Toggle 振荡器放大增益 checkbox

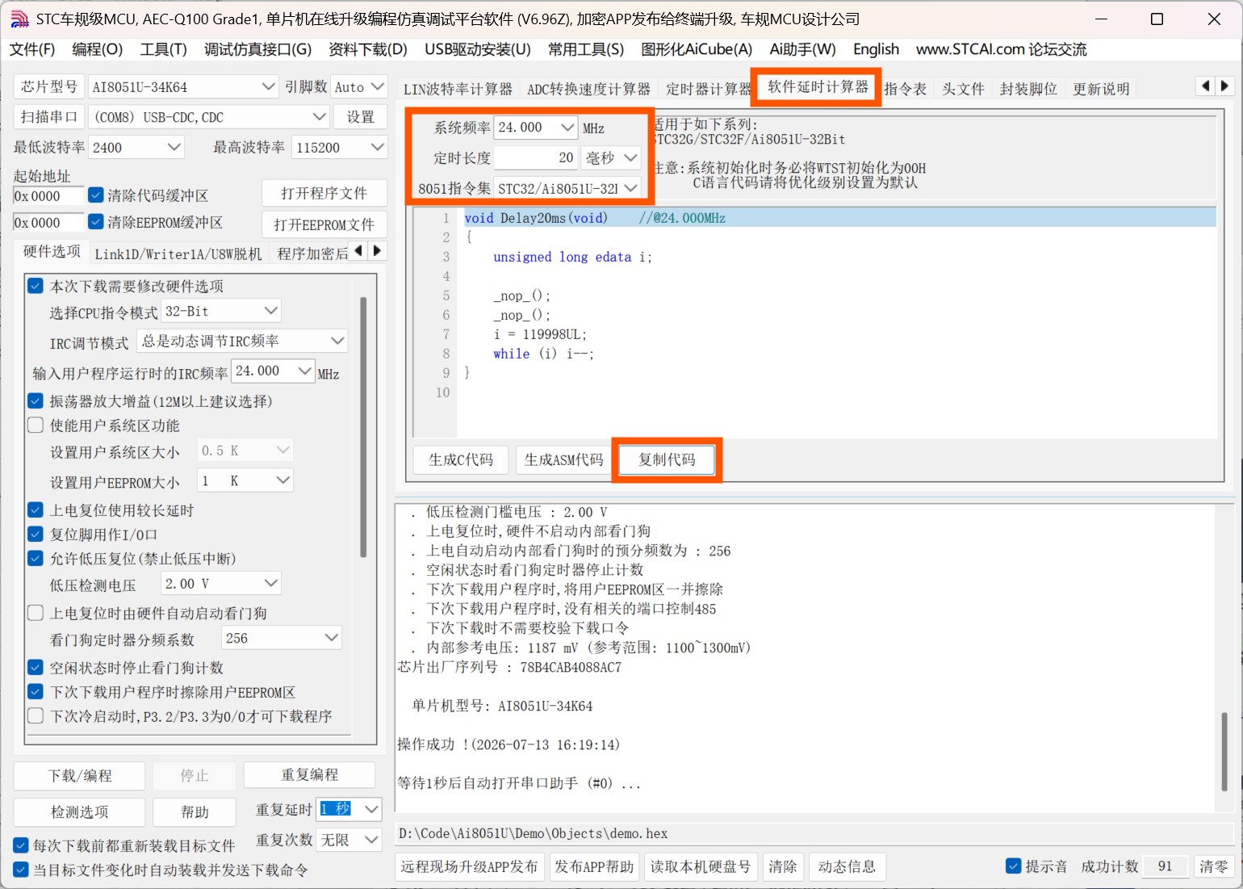coord(36,400)
